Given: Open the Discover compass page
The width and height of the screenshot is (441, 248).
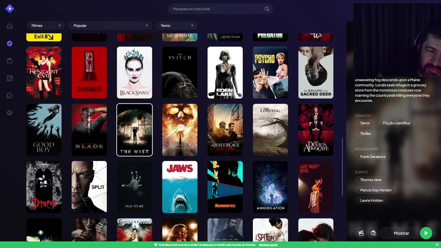Looking at the screenshot, I should click(x=10, y=43).
